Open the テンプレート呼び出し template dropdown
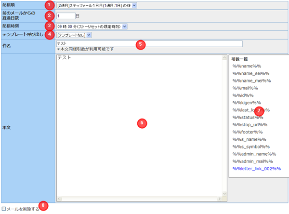The width and height of the screenshot is (289, 214). click(x=74, y=35)
